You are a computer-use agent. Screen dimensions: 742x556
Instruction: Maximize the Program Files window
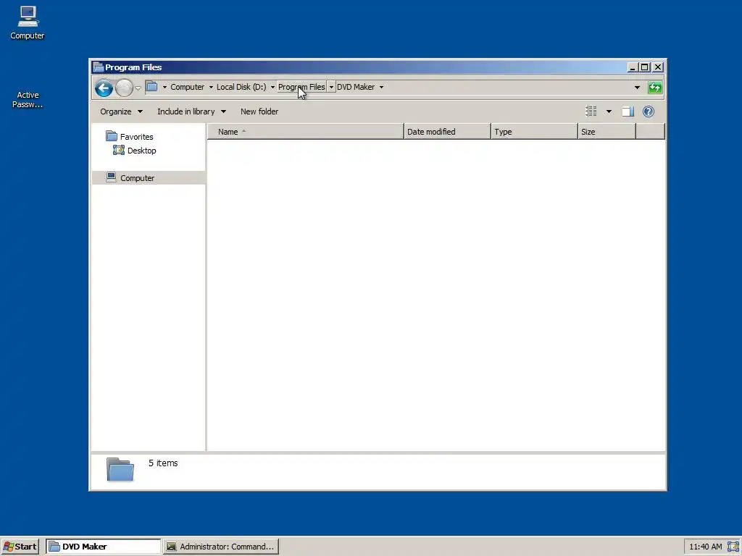[x=644, y=67]
